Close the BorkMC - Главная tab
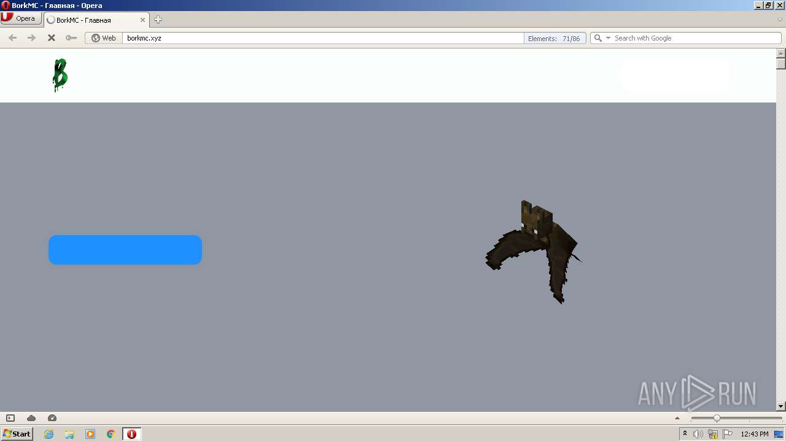Image resolution: width=786 pixels, height=442 pixels. [x=142, y=20]
